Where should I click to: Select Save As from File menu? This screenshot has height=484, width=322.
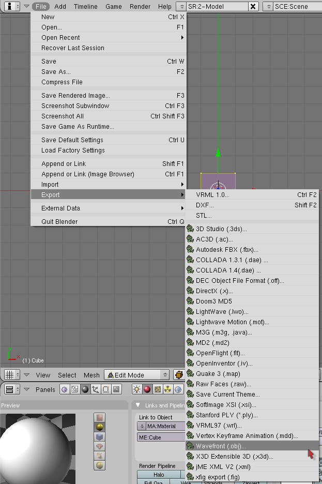pyautogui.click(x=56, y=72)
